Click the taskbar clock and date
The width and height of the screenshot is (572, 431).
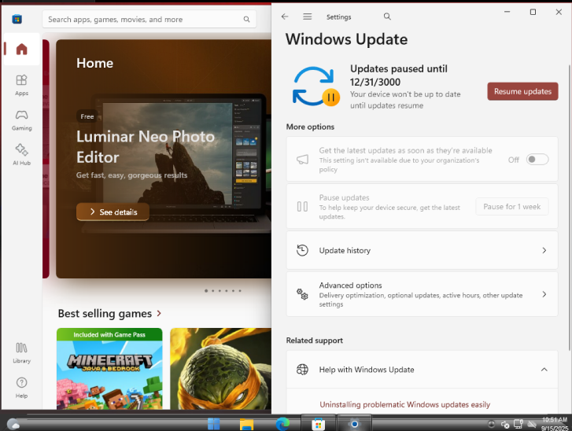pos(555,424)
